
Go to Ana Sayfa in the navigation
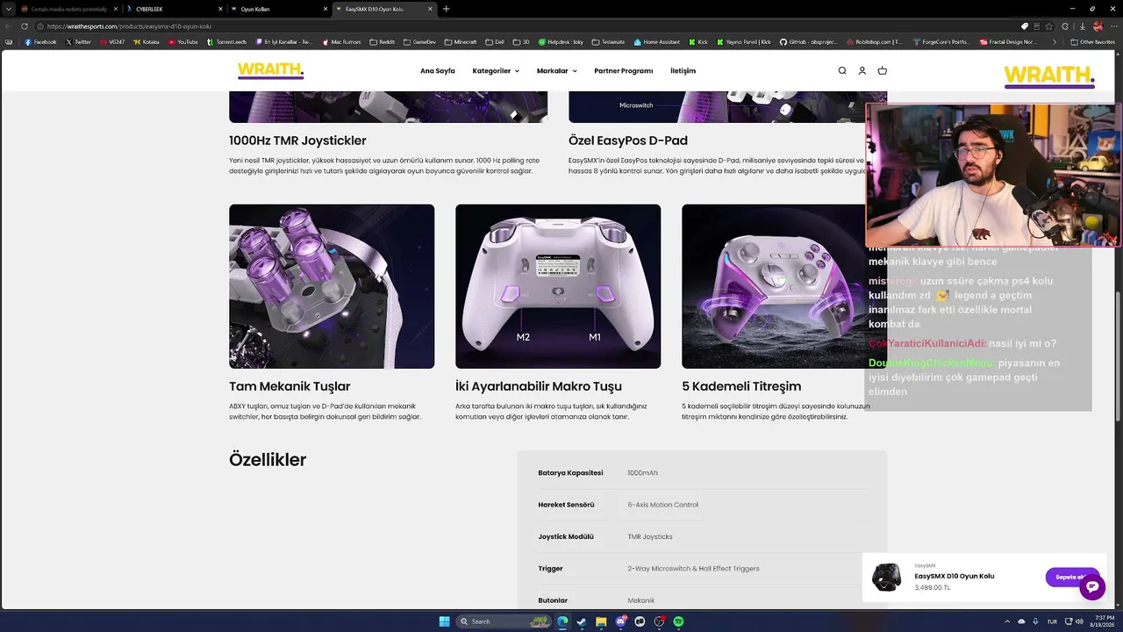click(438, 71)
